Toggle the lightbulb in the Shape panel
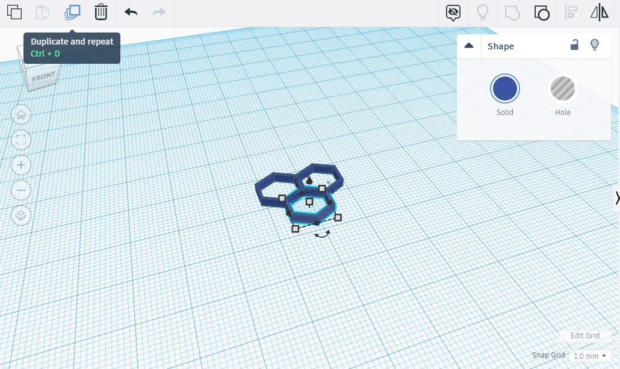Image resolution: width=620 pixels, height=369 pixels. (x=595, y=46)
